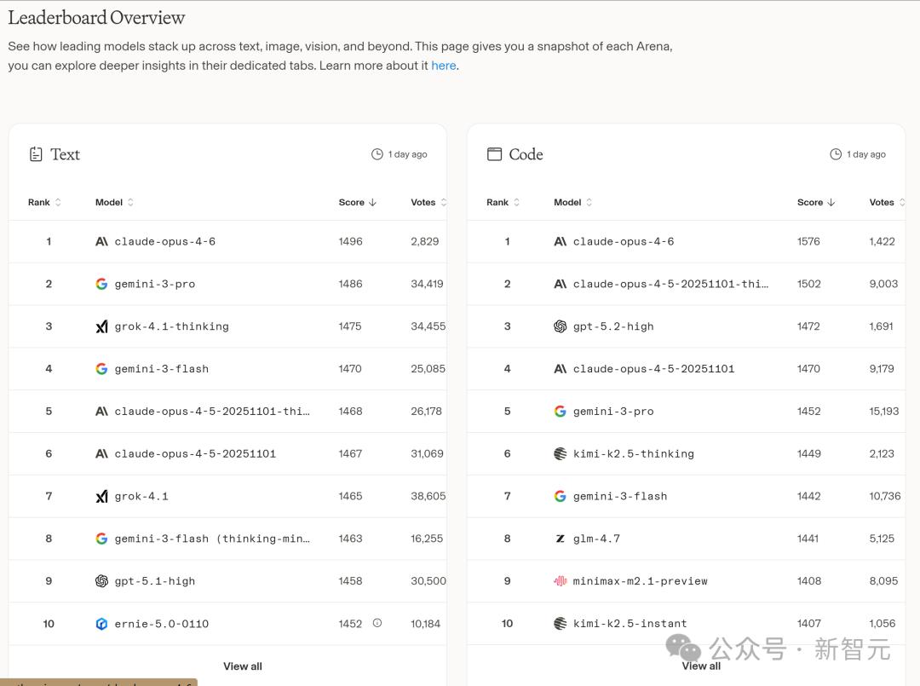Image resolution: width=920 pixels, height=686 pixels.
Task: Open the Text leaderboard heading
Action: point(65,154)
